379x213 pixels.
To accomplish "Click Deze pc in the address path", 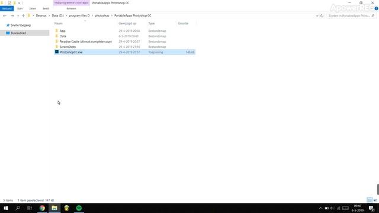I will [41, 15].
